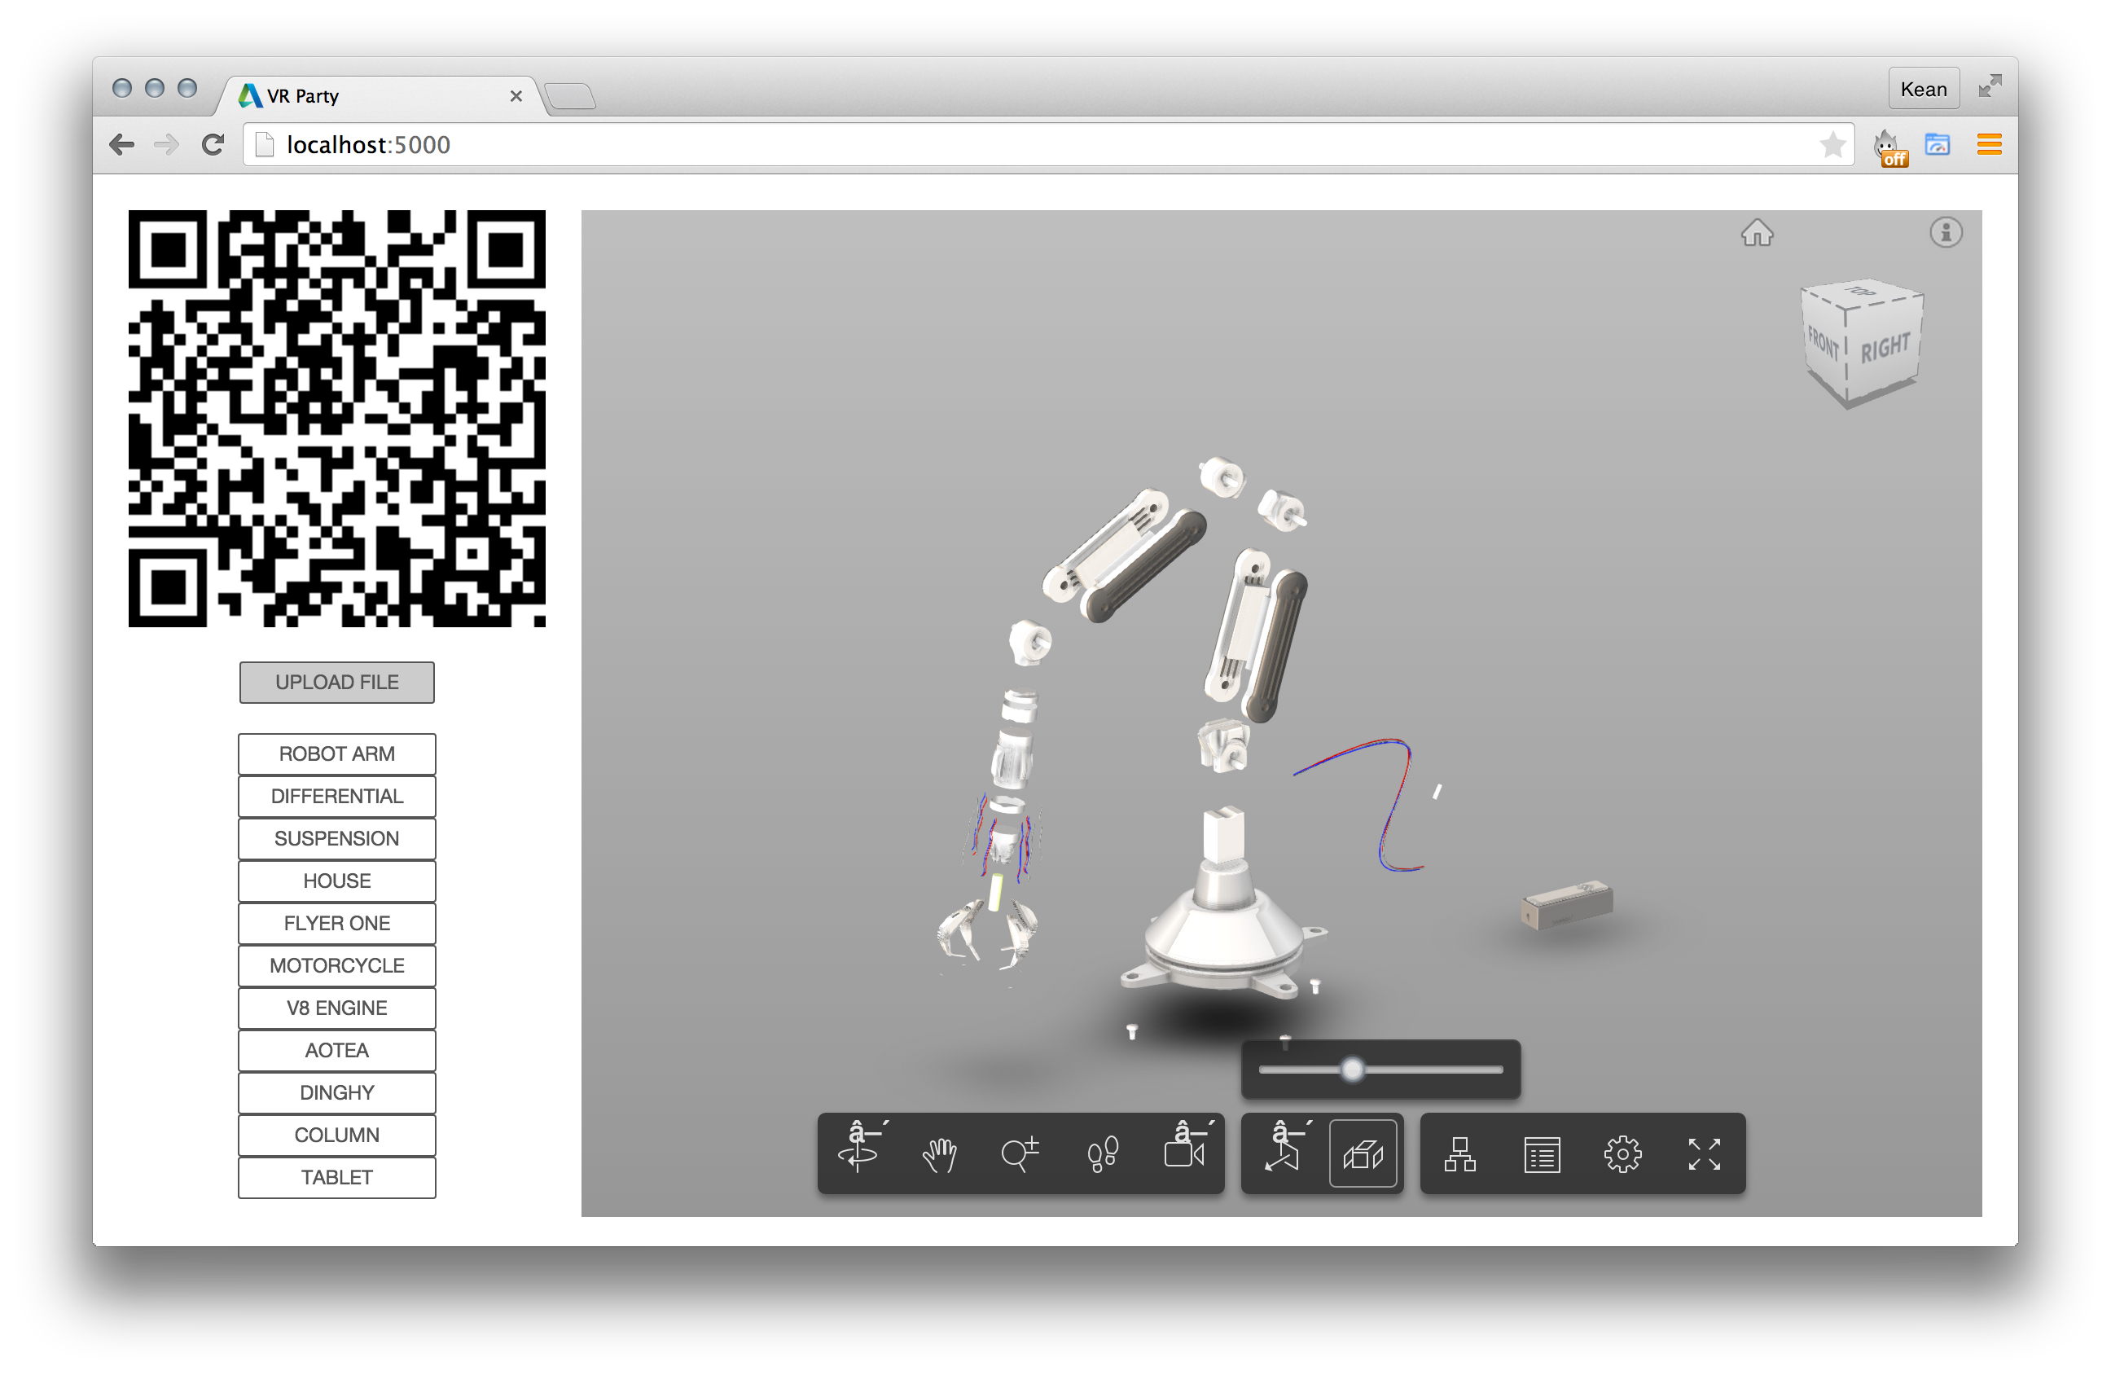
Task: Open the Model Browser structure panel
Action: point(1460,1153)
